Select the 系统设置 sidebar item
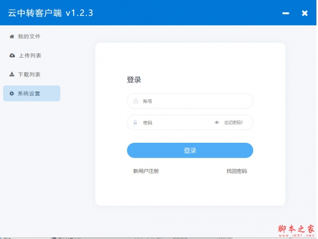318x239 pixels. click(32, 93)
